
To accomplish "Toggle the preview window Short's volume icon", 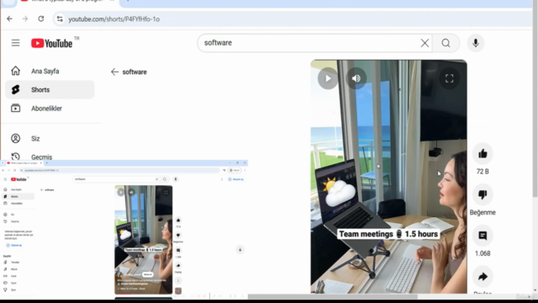I will point(131,193).
